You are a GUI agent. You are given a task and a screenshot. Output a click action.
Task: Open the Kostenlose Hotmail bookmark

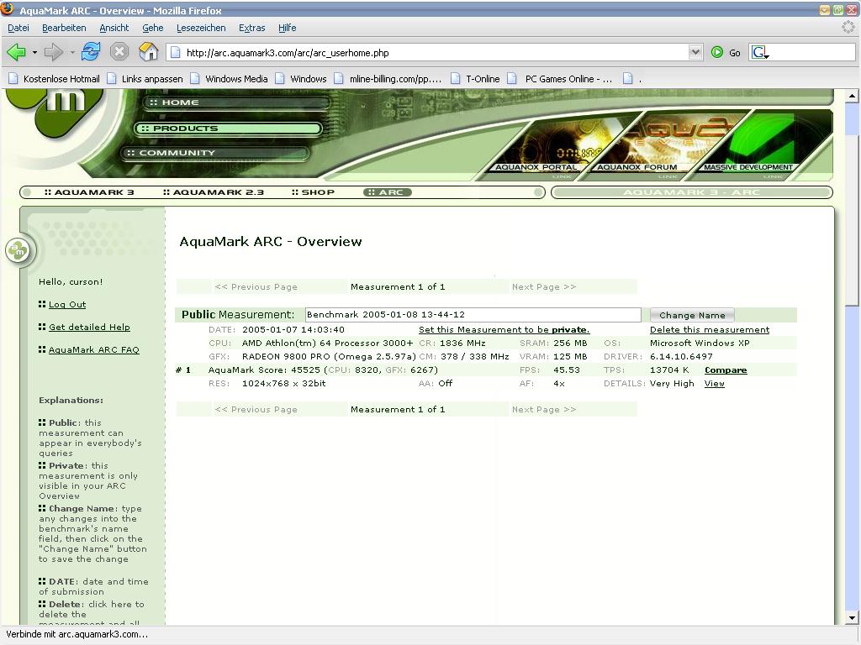(x=55, y=79)
